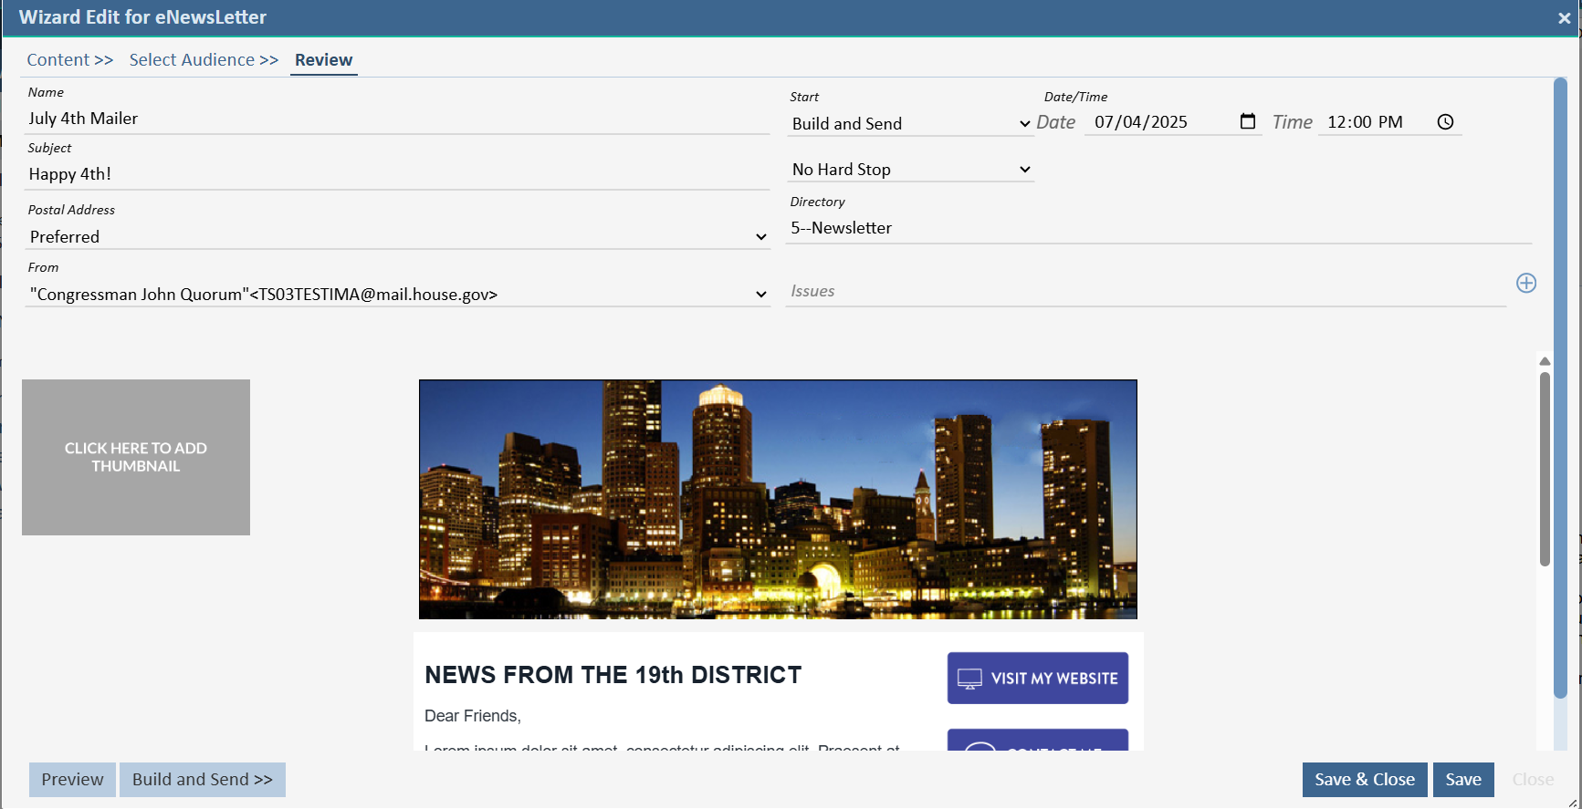1582x809 pixels.
Task: Go to the Select Audience step
Action: pyautogui.click(x=204, y=60)
